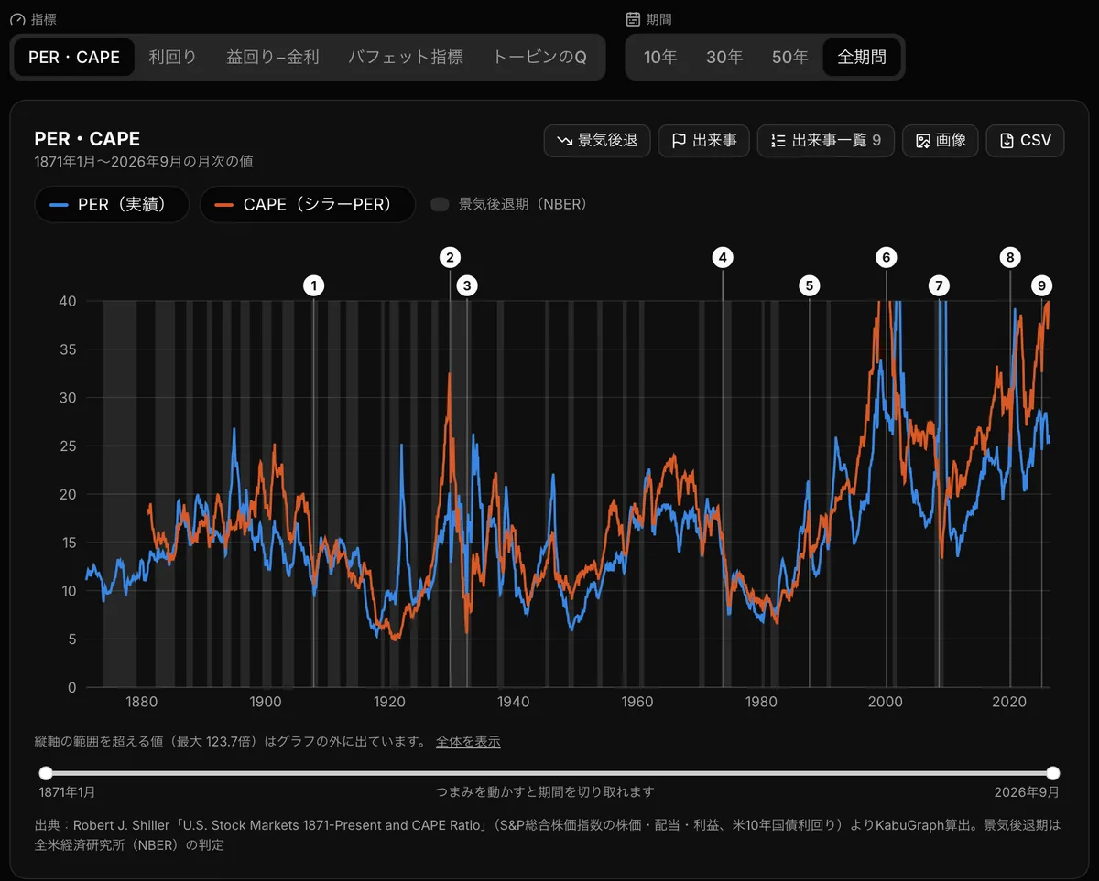Click event marker 9 on chart
The height and width of the screenshot is (881, 1099).
(x=1041, y=286)
